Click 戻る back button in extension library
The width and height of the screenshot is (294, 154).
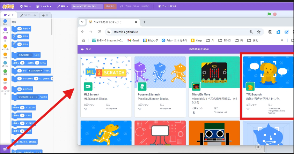pyautogui.click(x=86, y=49)
